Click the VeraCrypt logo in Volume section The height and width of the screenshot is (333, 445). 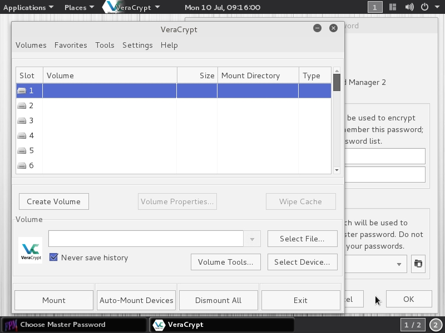31,250
